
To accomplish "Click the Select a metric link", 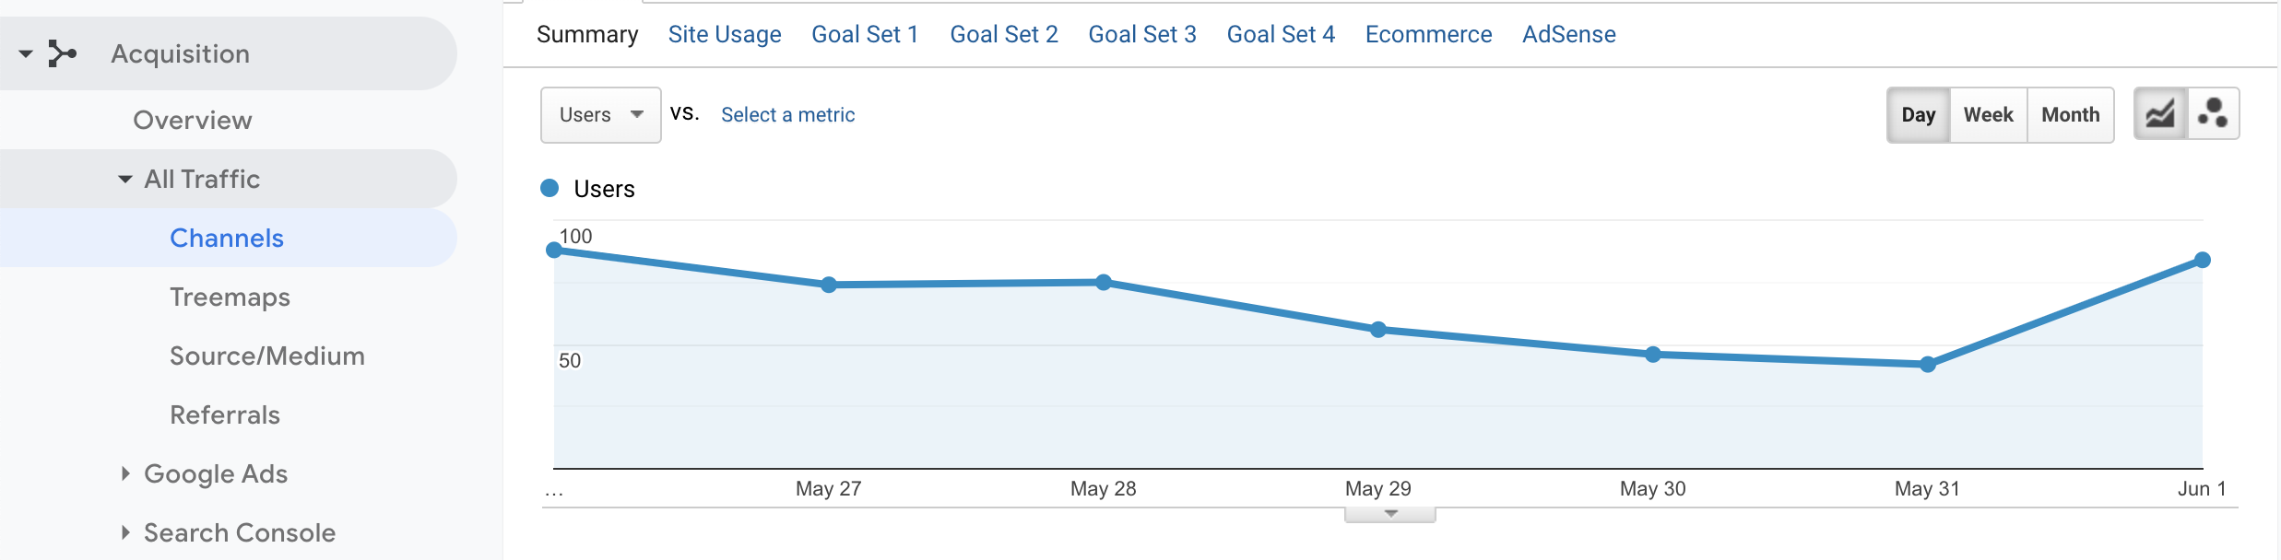I will [x=787, y=115].
